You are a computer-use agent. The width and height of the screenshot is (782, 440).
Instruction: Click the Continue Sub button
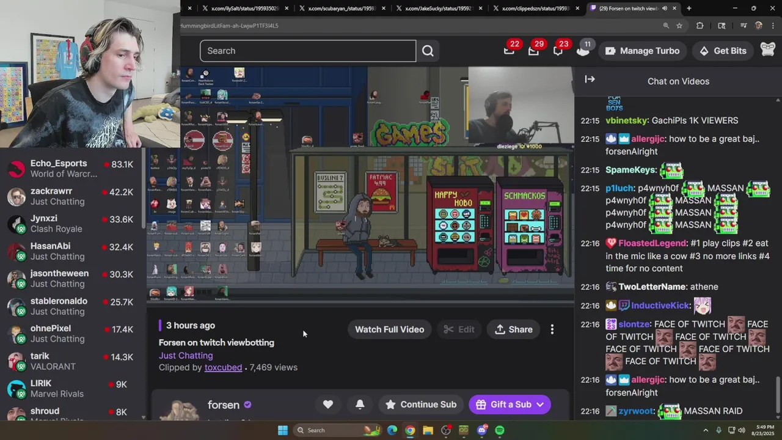[421, 405]
